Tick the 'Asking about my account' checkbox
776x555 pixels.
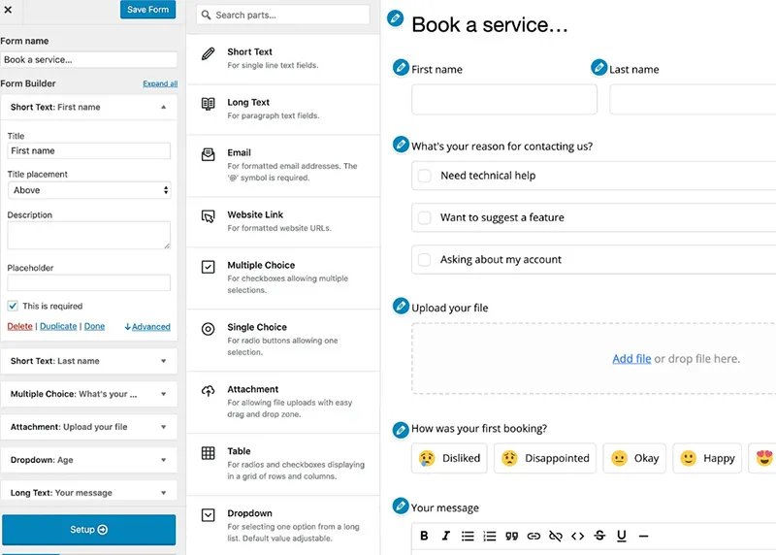pos(424,260)
